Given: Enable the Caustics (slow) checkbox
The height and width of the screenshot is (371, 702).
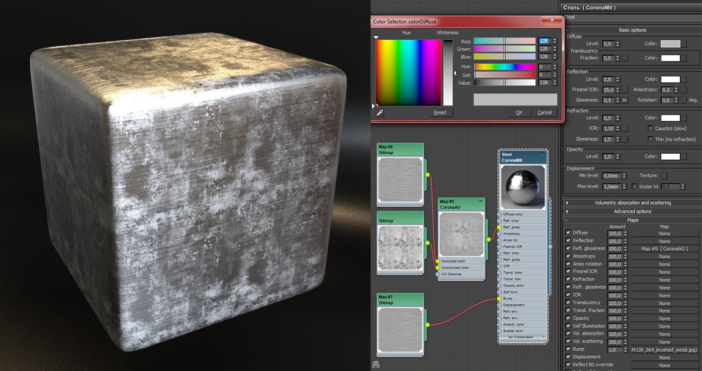Looking at the screenshot, I should pos(651,128).
